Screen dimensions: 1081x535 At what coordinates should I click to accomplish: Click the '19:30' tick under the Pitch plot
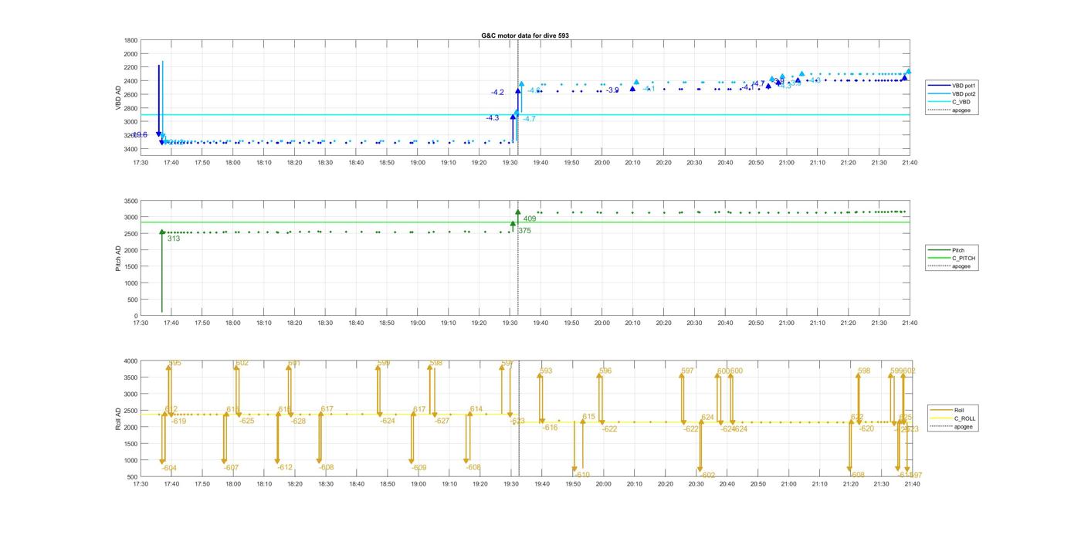[x=510, y=323]
